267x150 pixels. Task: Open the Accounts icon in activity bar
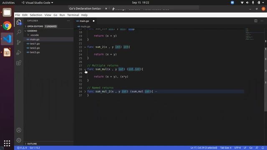tap(19, 130)
